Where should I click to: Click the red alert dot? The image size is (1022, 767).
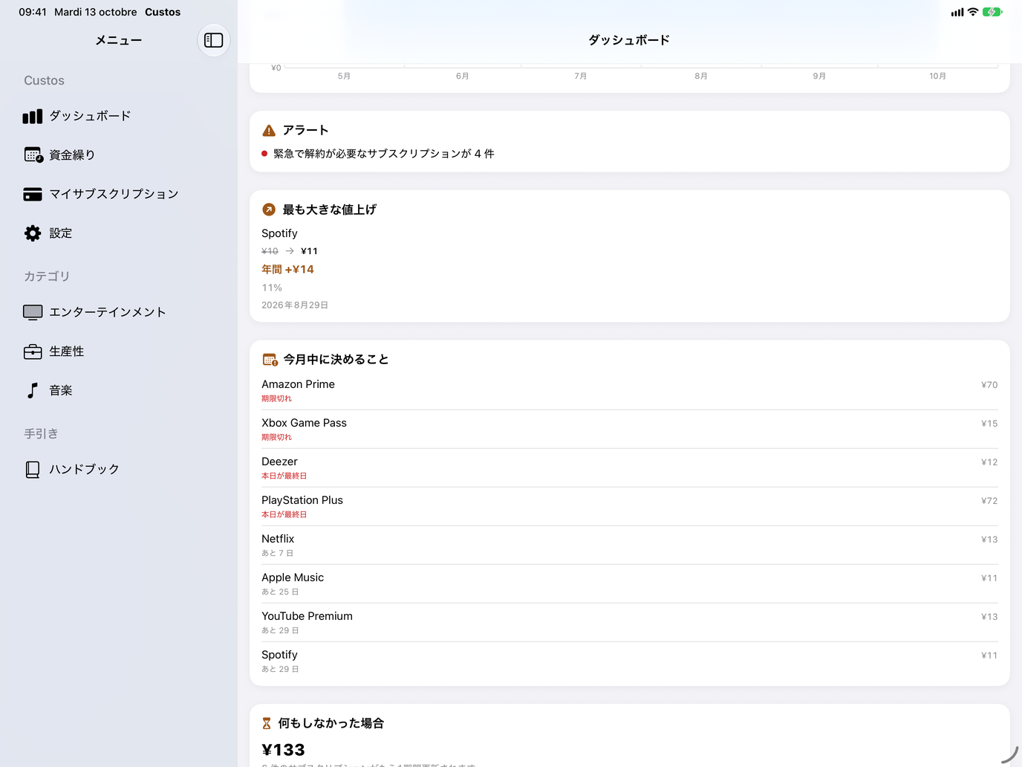point(264,154)
